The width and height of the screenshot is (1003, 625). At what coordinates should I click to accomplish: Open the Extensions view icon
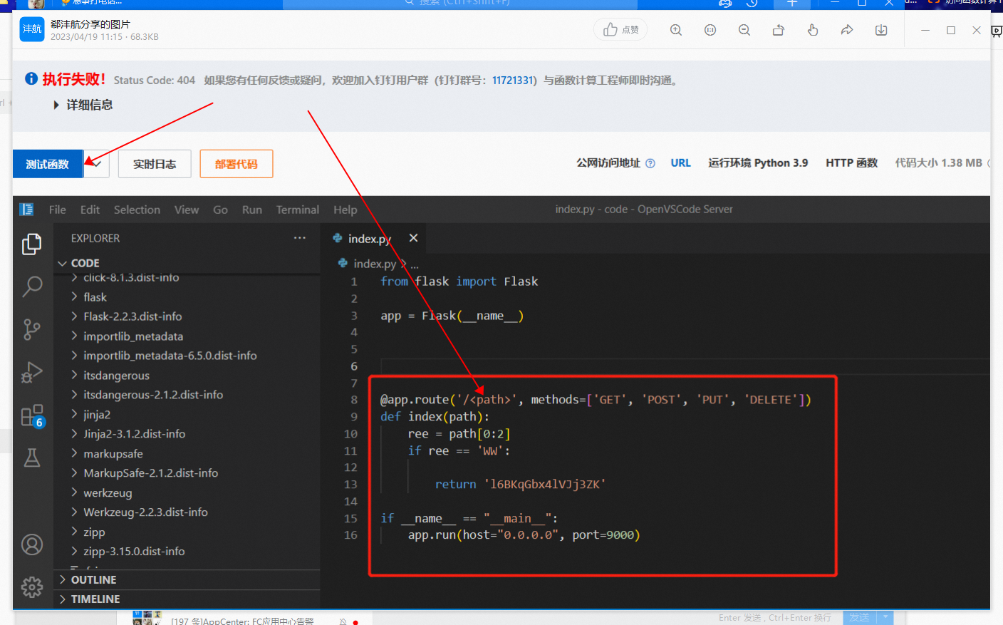point(32,415)
